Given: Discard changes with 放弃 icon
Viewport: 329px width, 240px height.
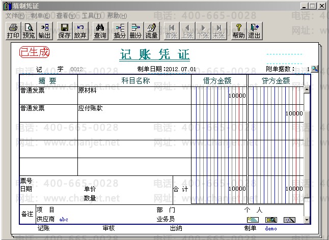Looking at the screenshot, I should click(80, 31).
